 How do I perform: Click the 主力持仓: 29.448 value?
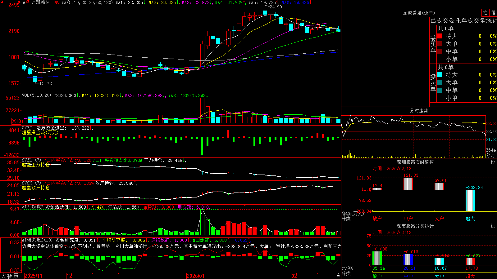pos(164,160)
